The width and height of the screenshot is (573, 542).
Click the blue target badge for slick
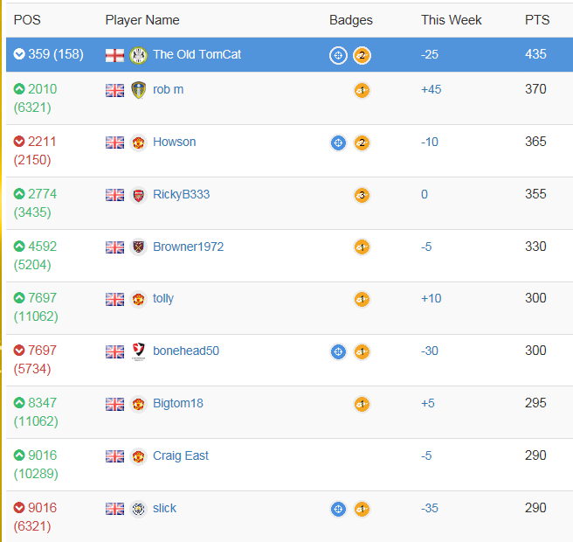tap(338, 509)
